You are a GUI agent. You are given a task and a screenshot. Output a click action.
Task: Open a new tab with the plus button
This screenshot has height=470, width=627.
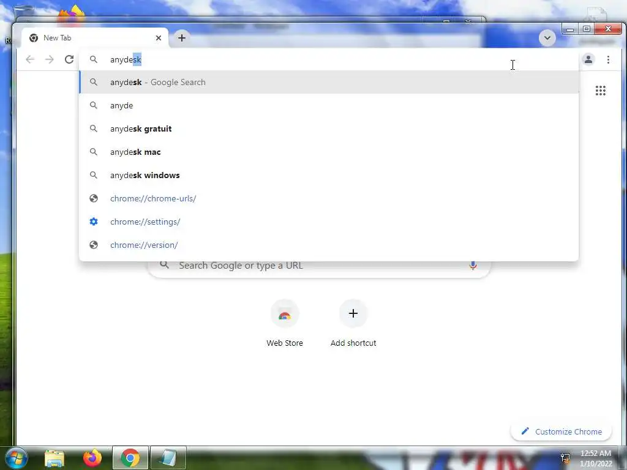(x=181, y=38)
